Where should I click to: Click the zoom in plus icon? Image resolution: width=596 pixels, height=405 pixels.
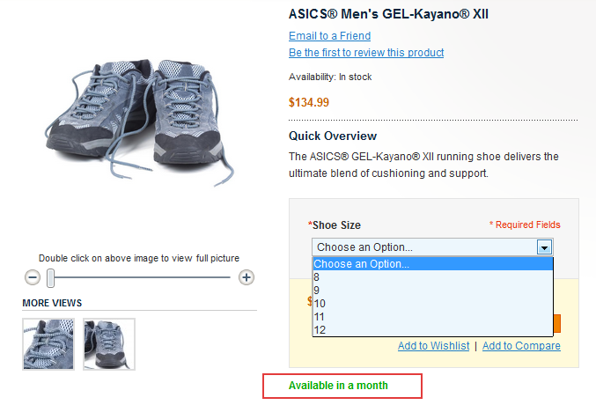pos(246,277)
